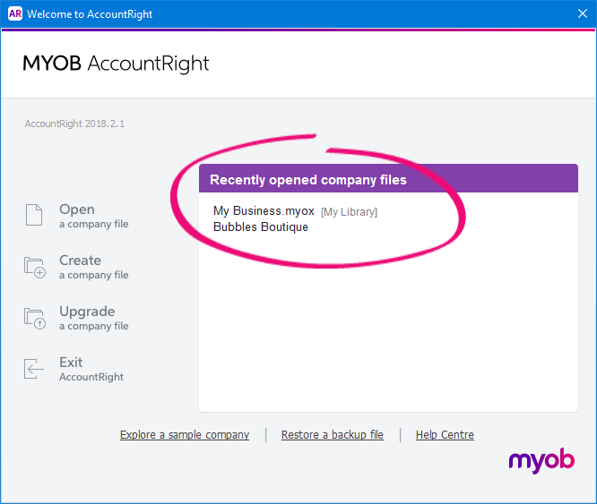Select the Create label
Image resolution: width=597 pixels, height=504 pixels.
[x=81, y=261]
